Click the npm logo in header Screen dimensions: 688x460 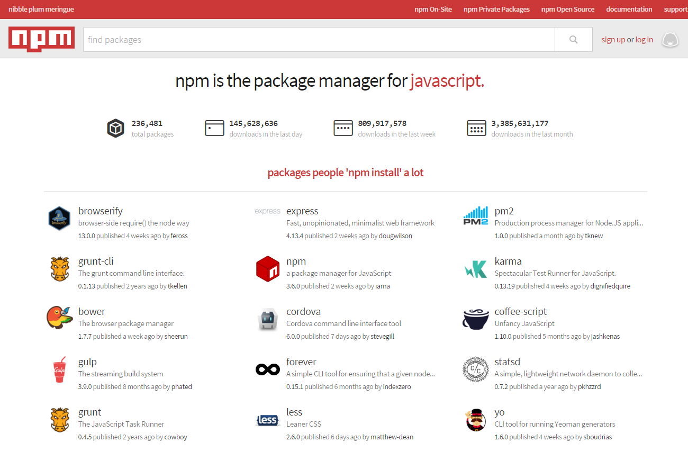tap(41, 39)
